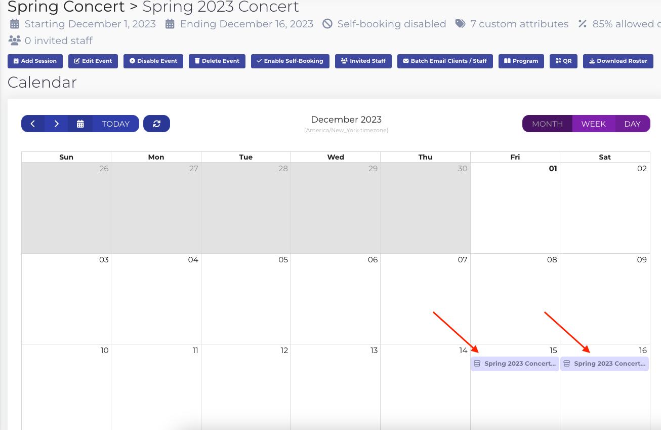
Task: Enable Self-Booking for this event
Action: click(290, 61)
